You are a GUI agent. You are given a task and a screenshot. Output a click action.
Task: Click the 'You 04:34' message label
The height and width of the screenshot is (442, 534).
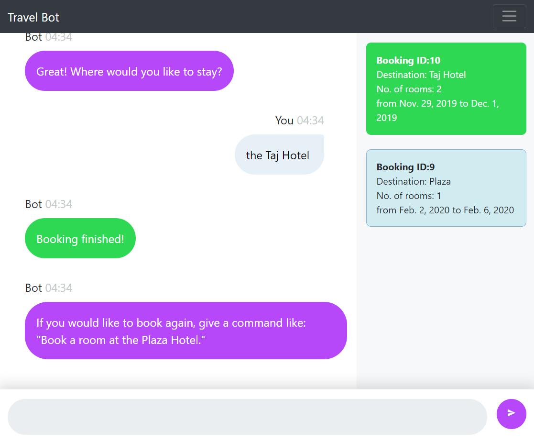coord(299,120)
